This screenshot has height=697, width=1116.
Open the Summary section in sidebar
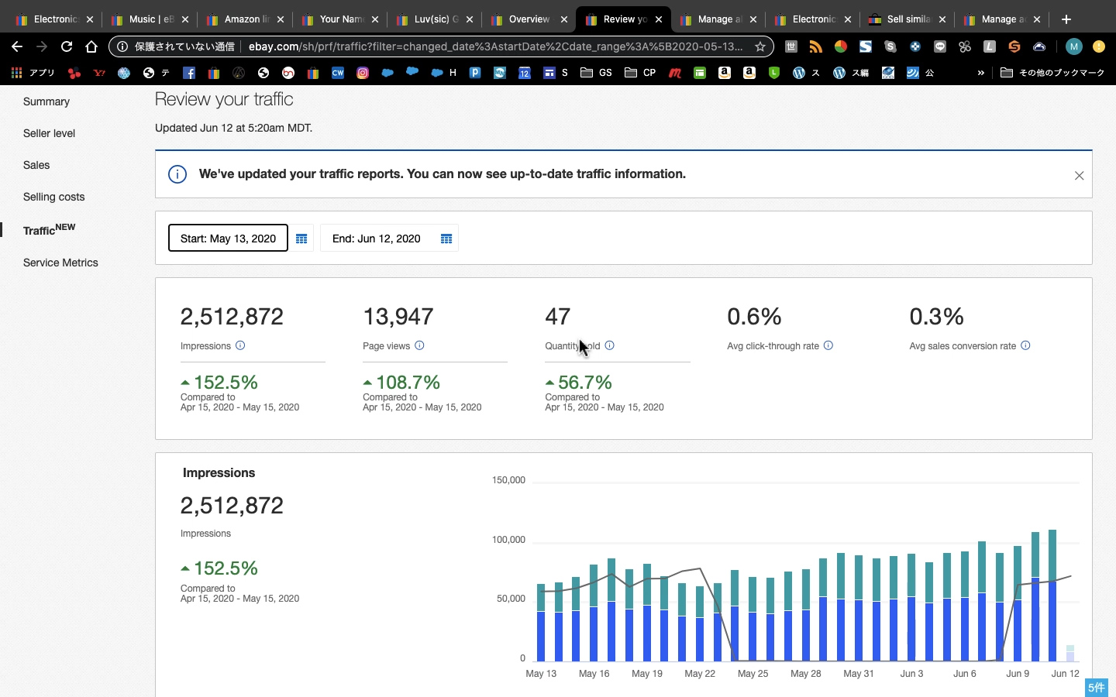[46, 101]
